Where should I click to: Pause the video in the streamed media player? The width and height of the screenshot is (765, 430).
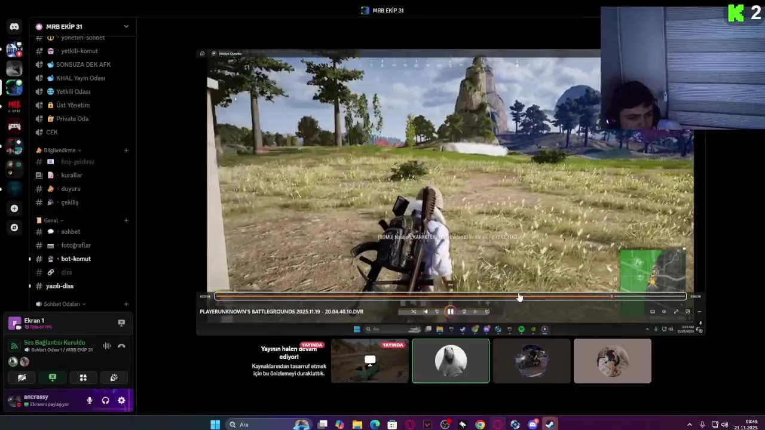pyautogui.click(x=451, y=311)
